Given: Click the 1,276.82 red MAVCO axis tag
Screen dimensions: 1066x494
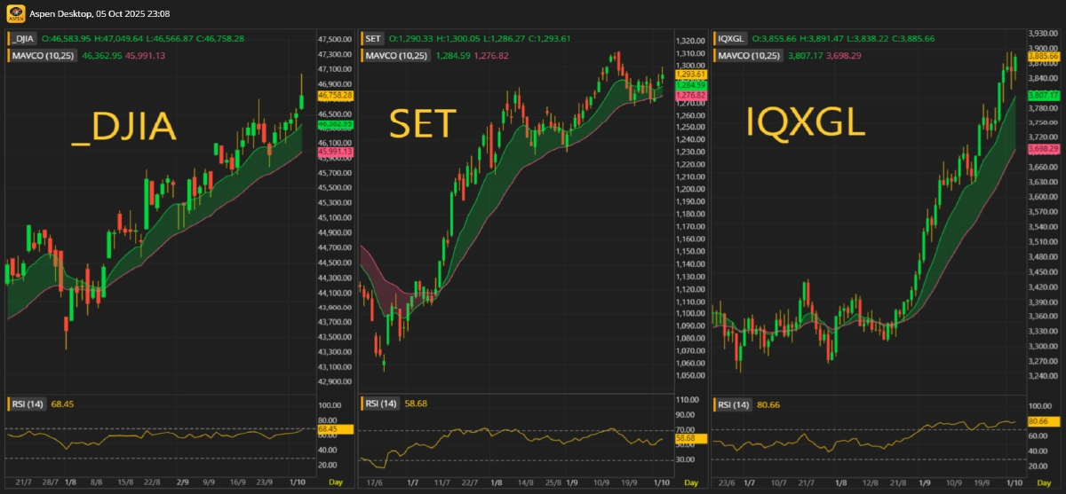Looking at the screenshot, I should [689, 95].
